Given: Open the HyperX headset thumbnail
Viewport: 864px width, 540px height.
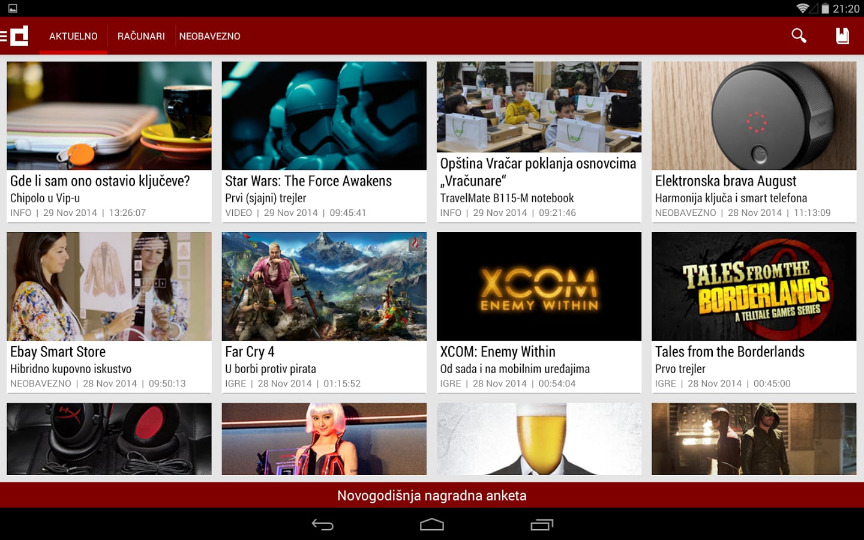Looking at the screenshot, I should pyautogui.click(x=109, y=439).
